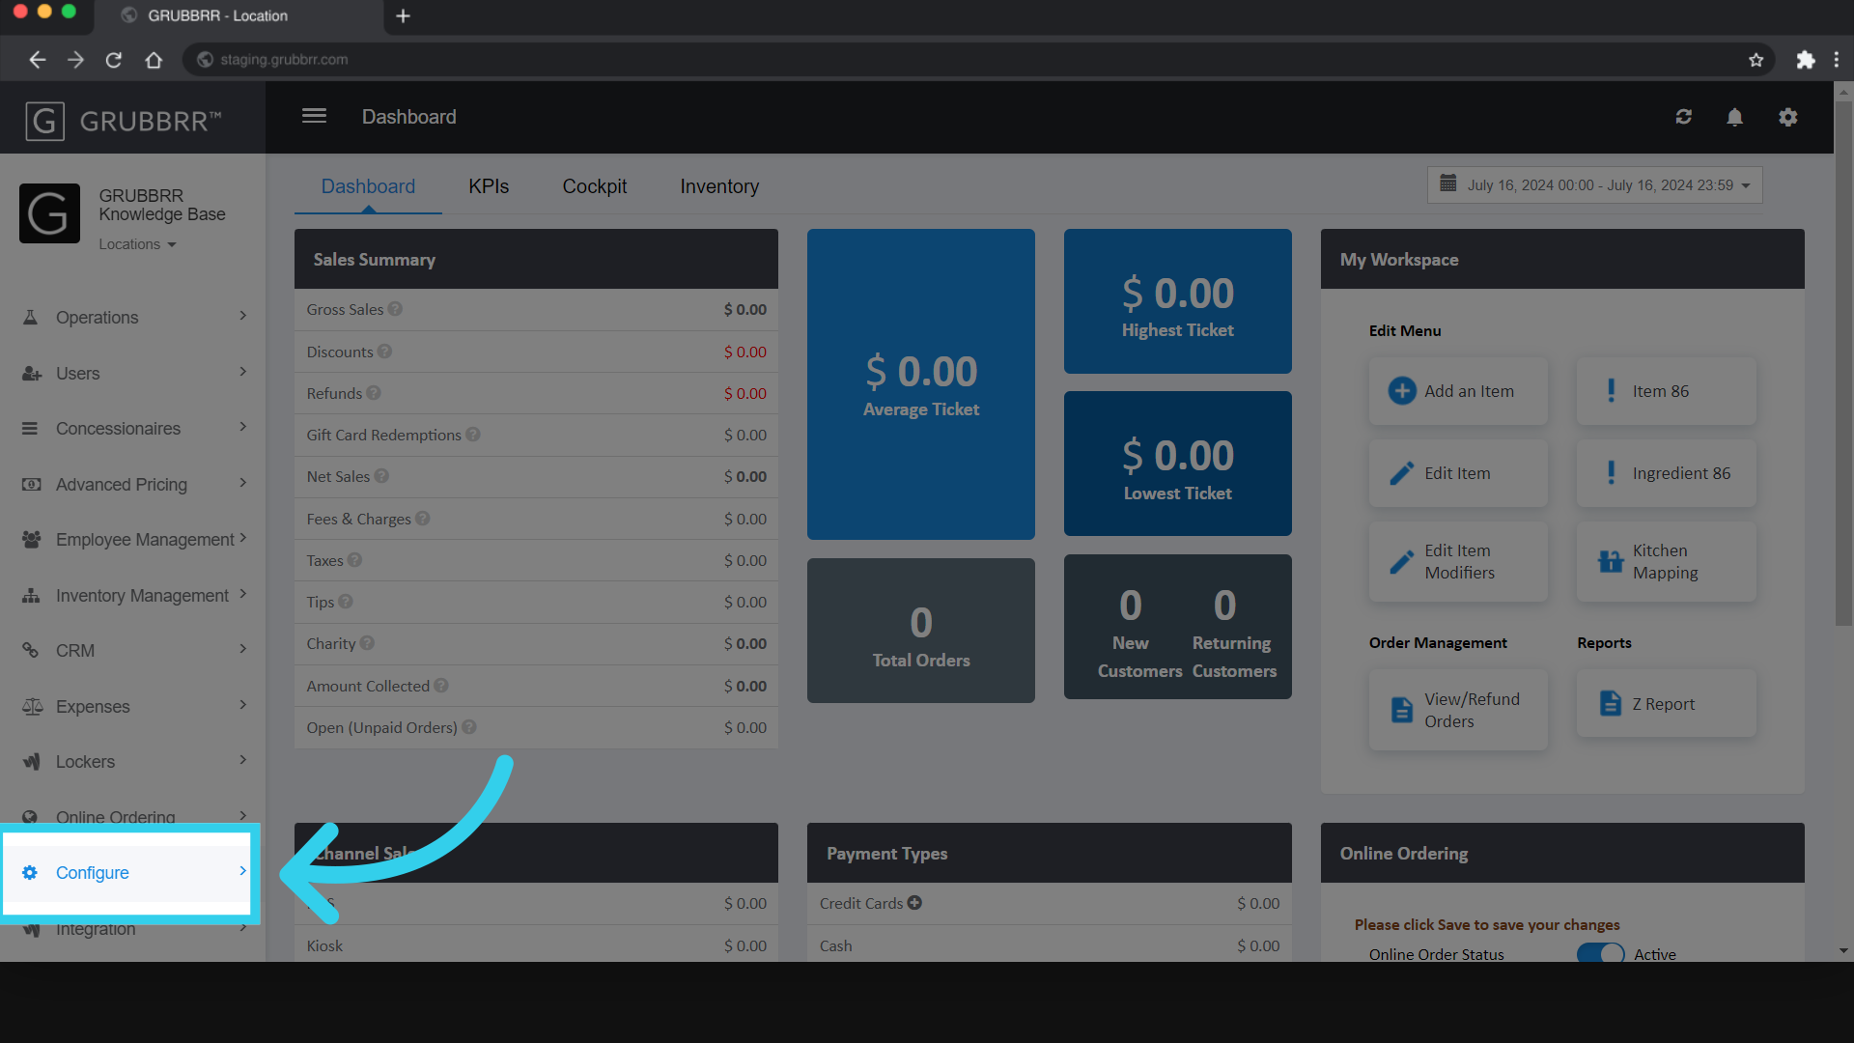Switch to Cockpit tab
This screenshot has height=1043, width=1854.
coord(595,186)
